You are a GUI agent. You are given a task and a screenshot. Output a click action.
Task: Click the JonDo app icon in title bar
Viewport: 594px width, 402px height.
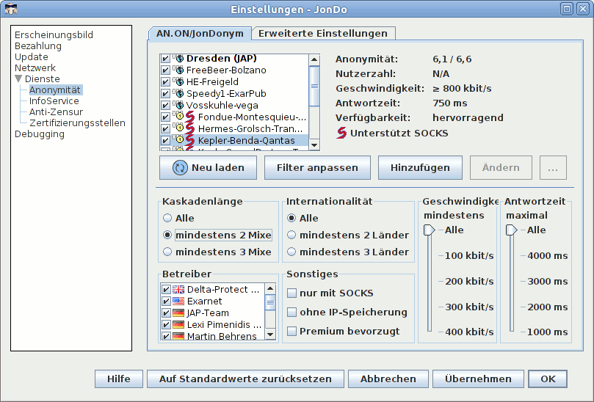click(x=10, y=9)
